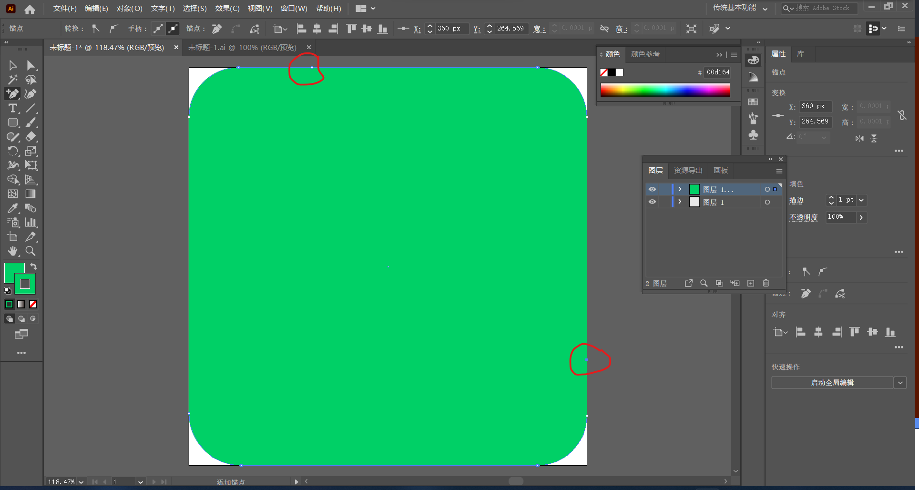The image size is (919, 490).
Task: Click the 启动全局编辑 button
Action: [x=832, y=383]
